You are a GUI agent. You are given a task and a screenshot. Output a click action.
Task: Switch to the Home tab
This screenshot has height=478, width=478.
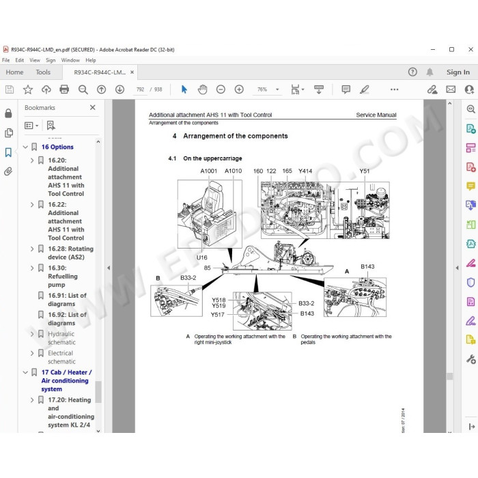14,72
